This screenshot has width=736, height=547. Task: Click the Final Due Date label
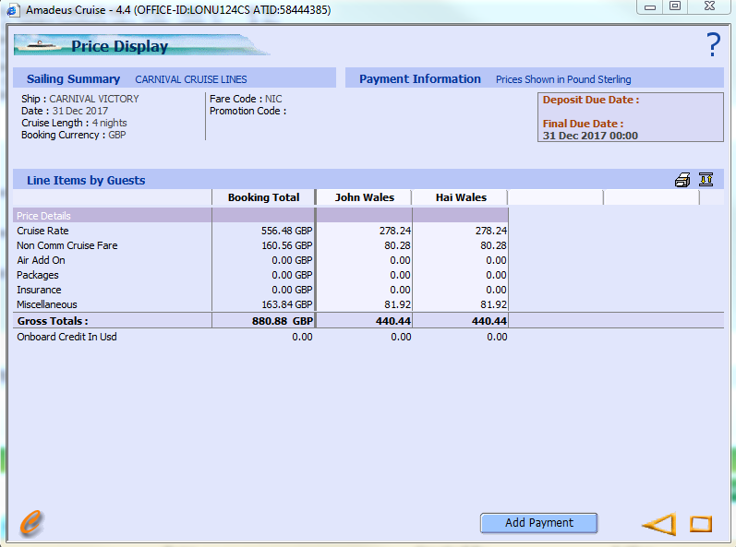click(x=583, y=124)
